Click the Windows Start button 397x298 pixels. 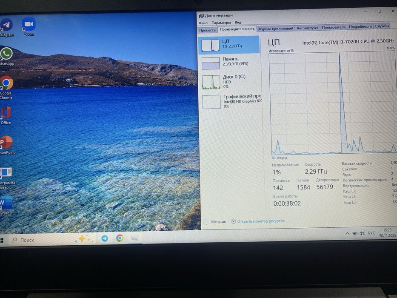click(x=2, y=240)
